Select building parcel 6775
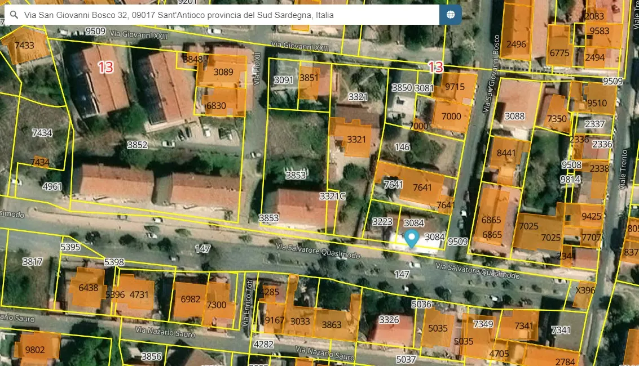 tap(559, 46)
